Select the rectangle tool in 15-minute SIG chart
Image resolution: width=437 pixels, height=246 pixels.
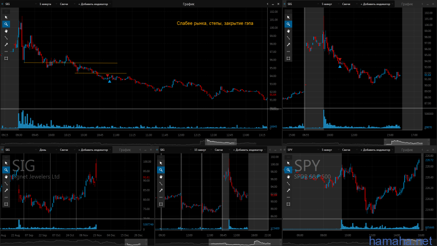[161, 204]
